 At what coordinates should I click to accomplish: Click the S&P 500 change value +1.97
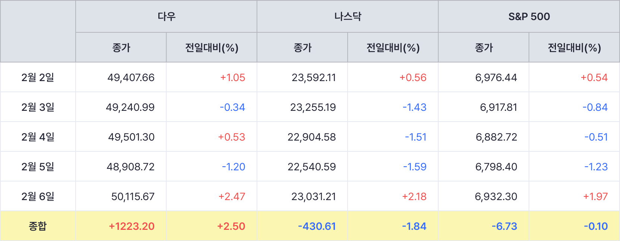pos(595,196)
